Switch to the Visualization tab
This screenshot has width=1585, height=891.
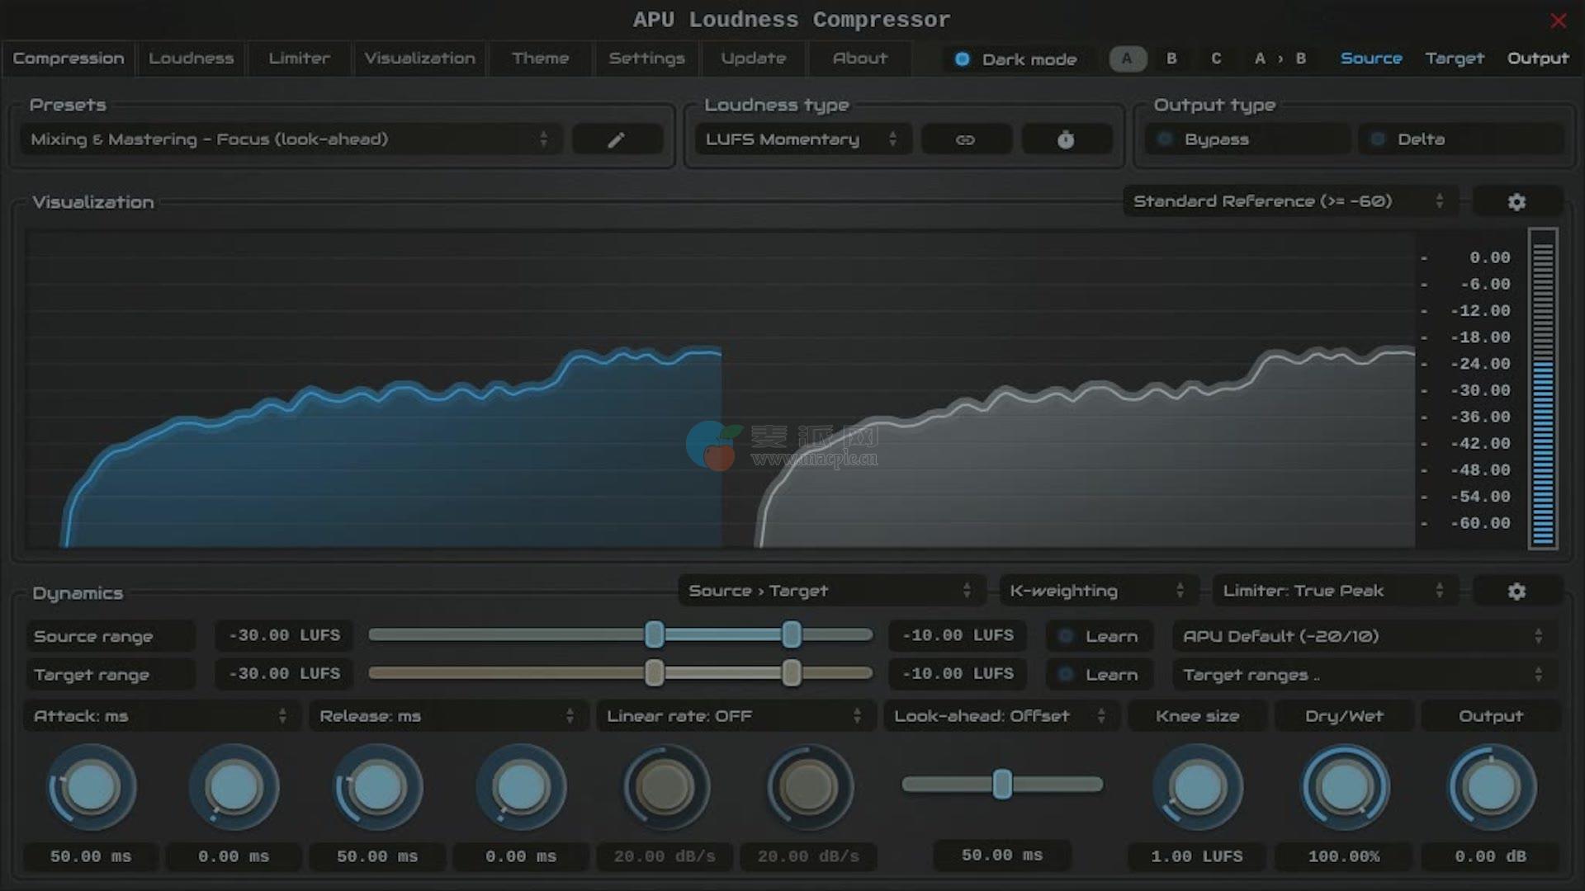pos(420,59)
